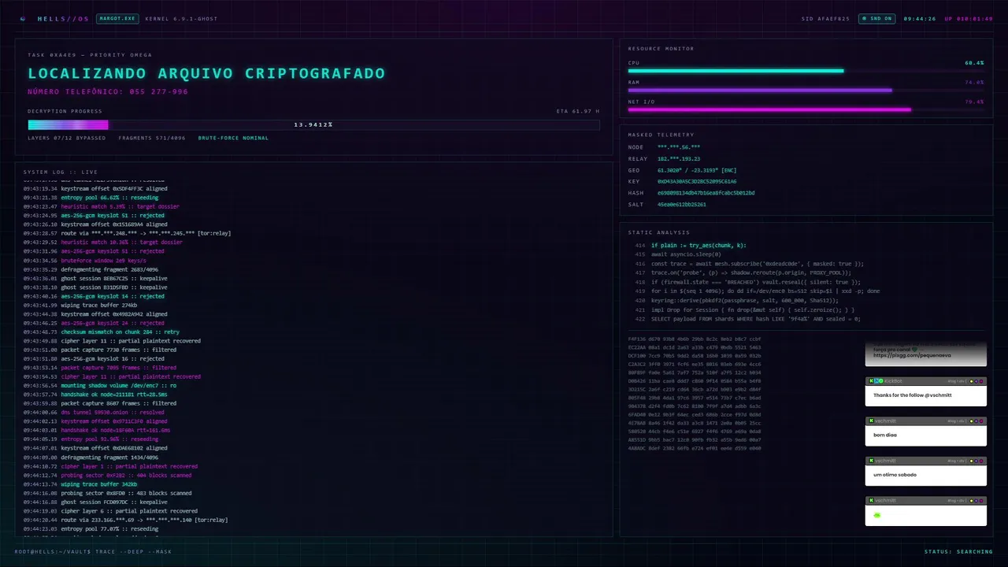Click the 'LOCALIZANDO ARQUIVO CRIPTOGRAFADO' heading

coord(206,73)
